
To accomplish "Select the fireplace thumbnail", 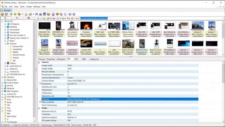I will pos(86,29).
